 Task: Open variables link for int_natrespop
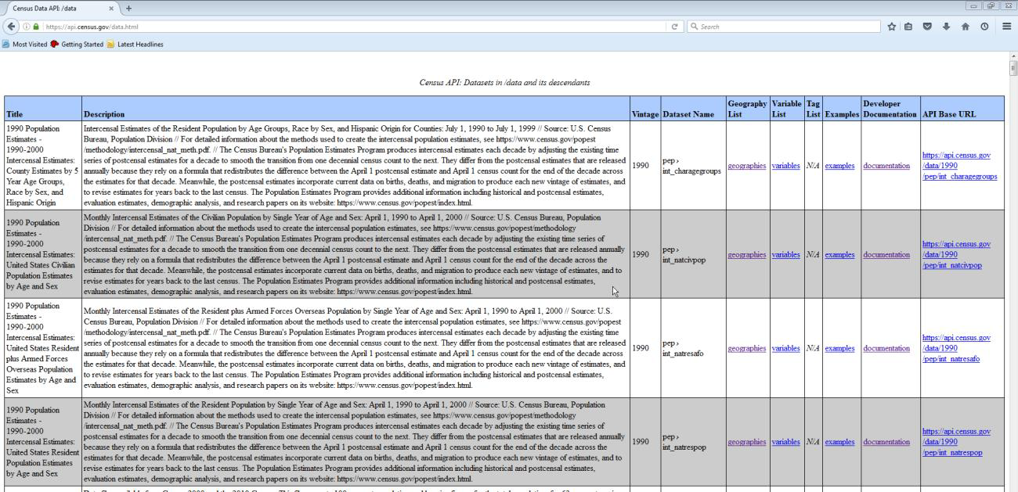(786, 442)
